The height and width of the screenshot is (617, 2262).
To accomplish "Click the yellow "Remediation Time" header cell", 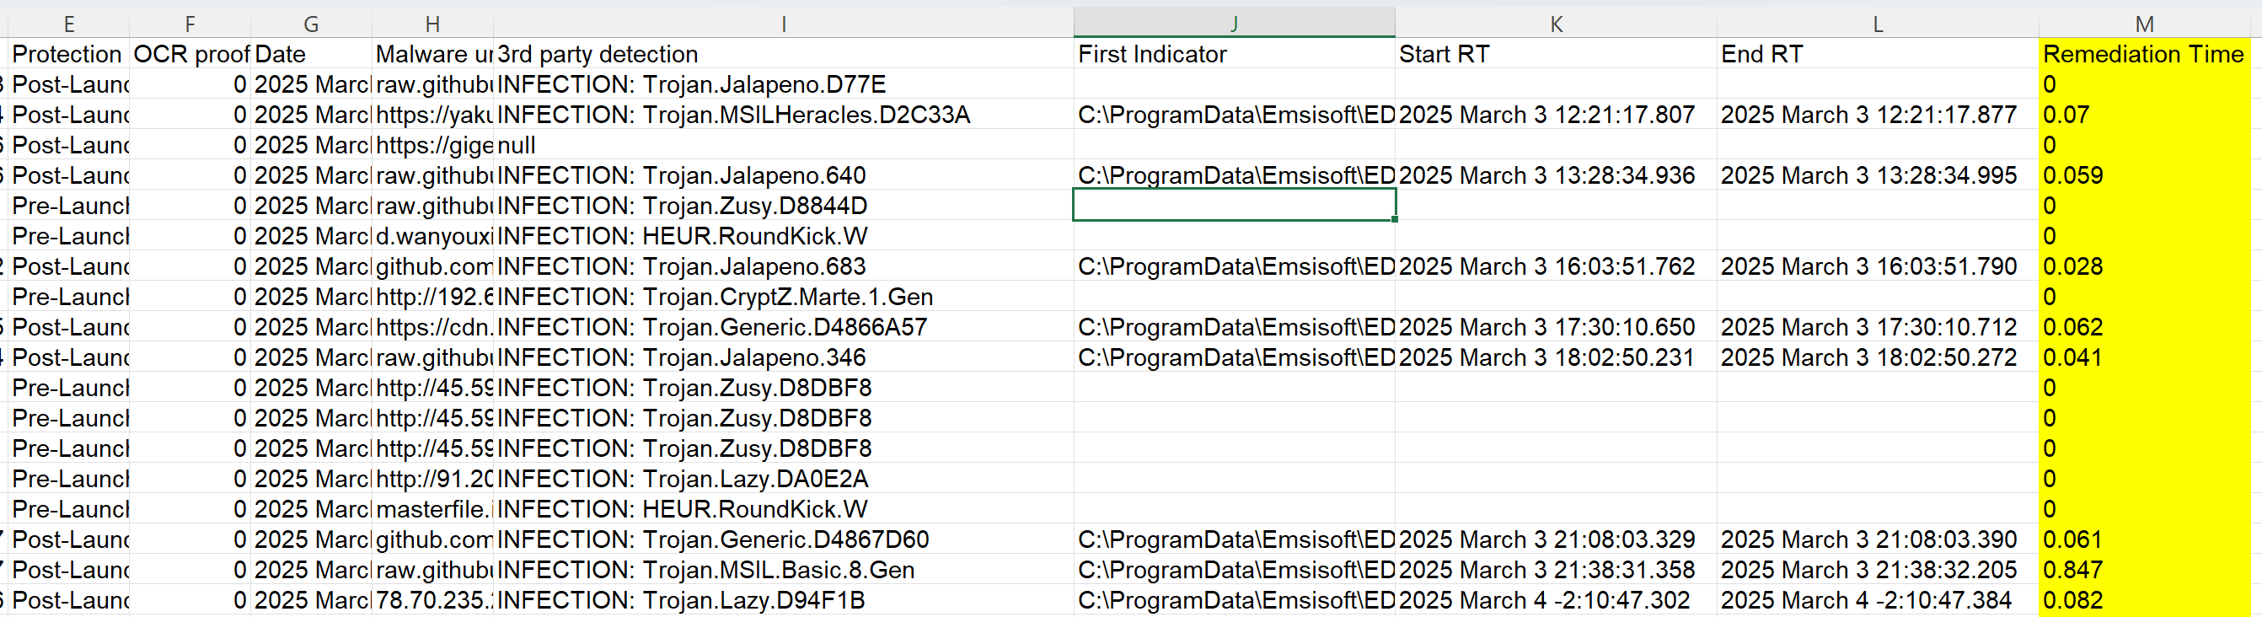I will point(2142,55).
